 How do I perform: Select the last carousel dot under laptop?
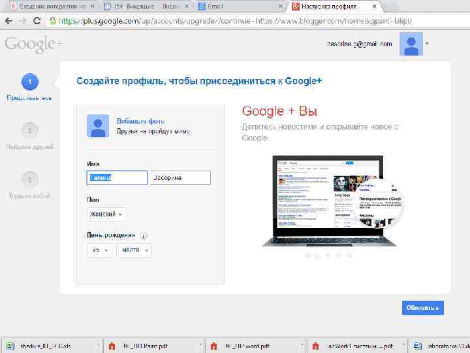coord(349,256)
